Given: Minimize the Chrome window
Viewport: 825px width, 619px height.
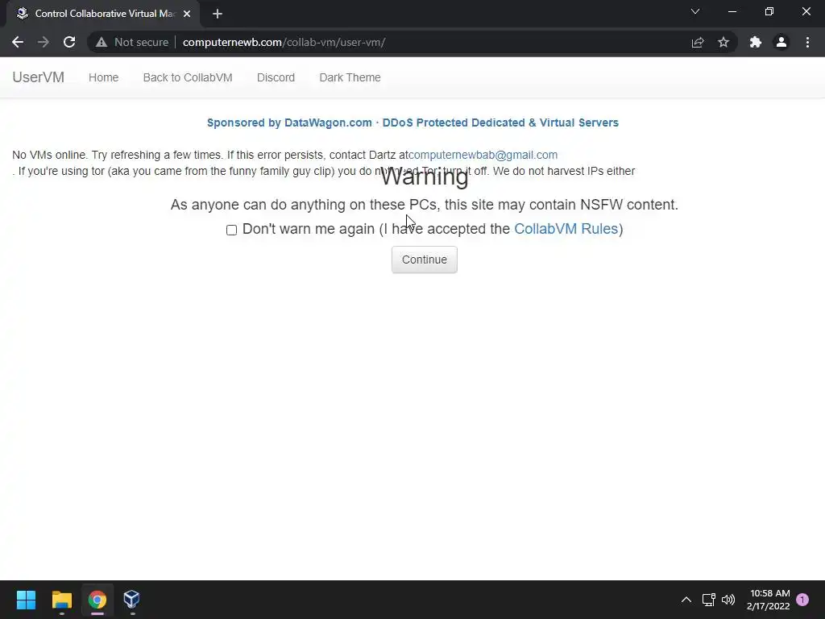Looking at the screenshot, I should (x=732, y=11).
